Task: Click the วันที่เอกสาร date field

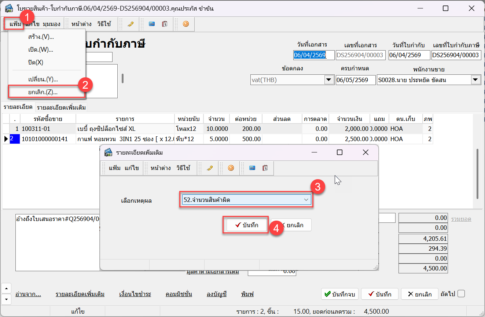Action: (x=314, y=55)
